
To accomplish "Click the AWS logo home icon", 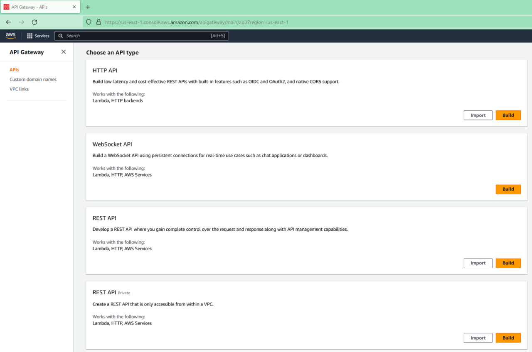I will (11, 36).
